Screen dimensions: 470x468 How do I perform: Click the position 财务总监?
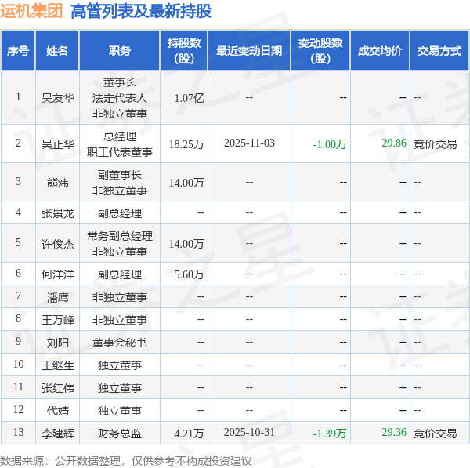[x=120, y=434]
